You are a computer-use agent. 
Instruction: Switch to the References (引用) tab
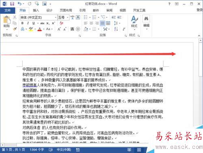coord(82,10)
